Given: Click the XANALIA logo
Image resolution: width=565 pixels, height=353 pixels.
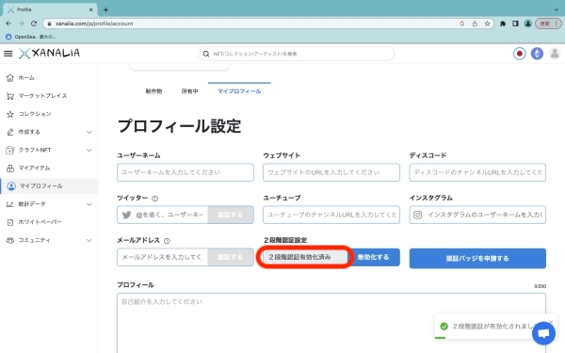Looking at the screenshot, I should pos(49,54).
